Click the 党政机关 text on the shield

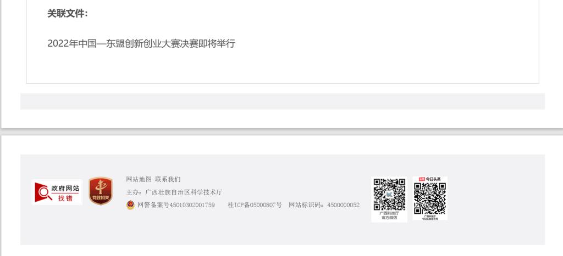[x=101, y=198]
